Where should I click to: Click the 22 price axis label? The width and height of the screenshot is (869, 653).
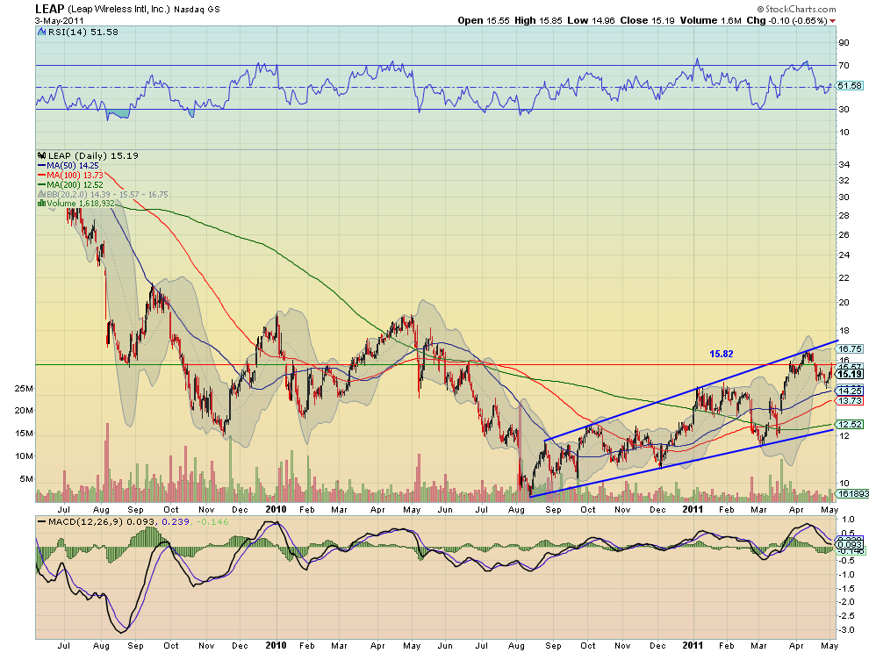[x=844, y=277]
